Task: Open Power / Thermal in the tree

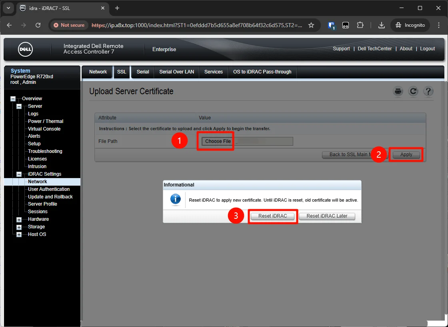Action: click(46, 121)
